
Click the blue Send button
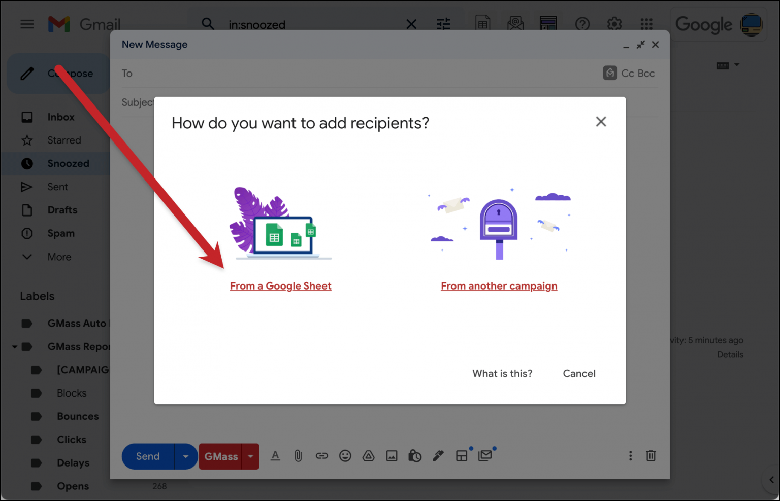click(x=148, y=456)
